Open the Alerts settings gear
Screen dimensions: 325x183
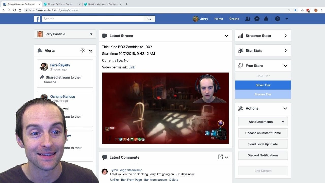point(83,50)
